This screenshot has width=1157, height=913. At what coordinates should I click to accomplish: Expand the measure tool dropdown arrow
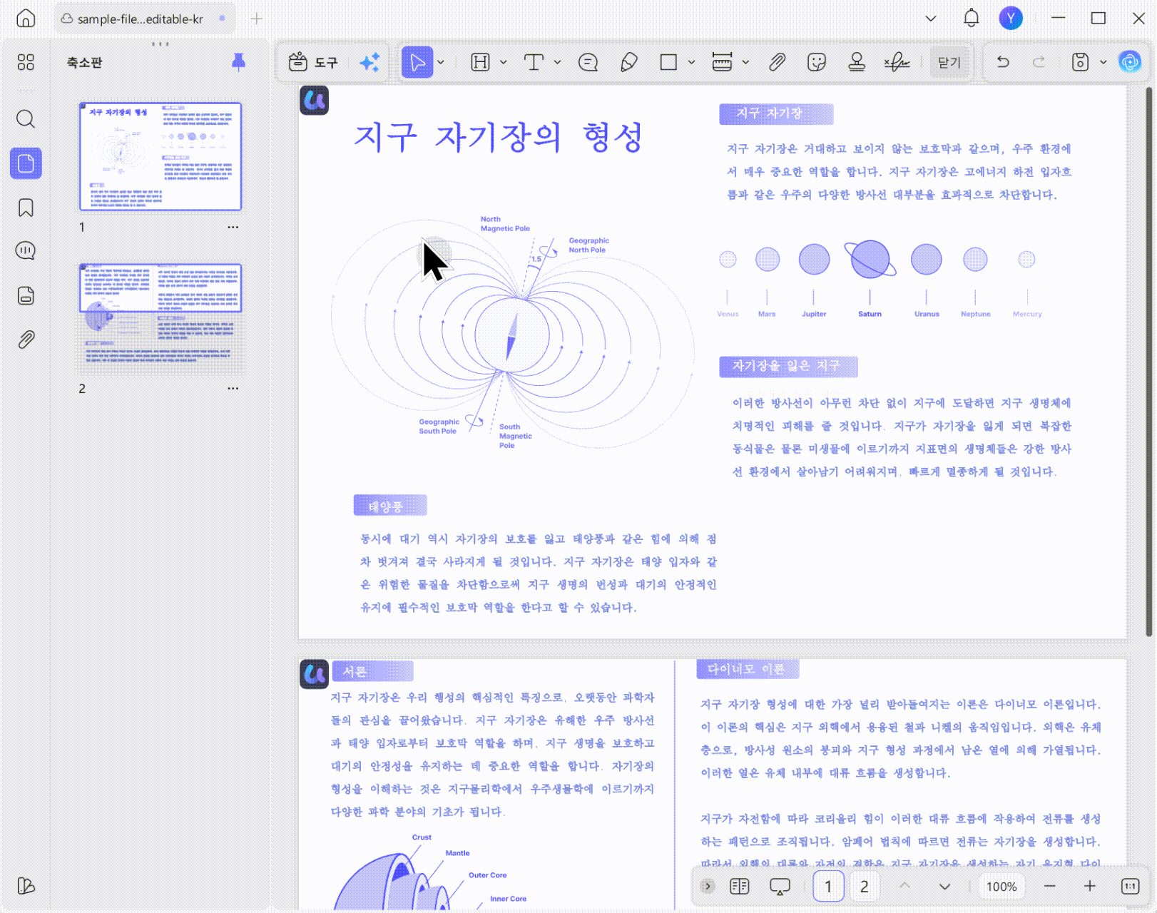[745, 63]
